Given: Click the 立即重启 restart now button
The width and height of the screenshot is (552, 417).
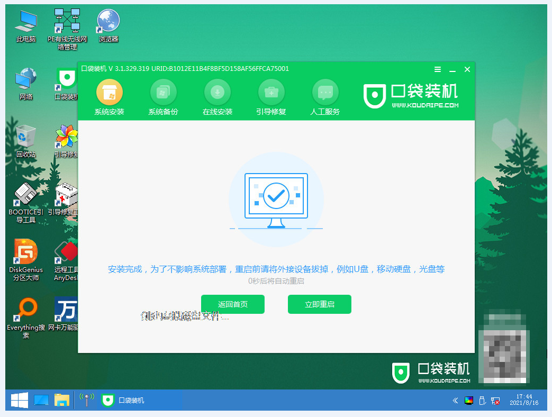Looking at the screenshot, I should click(x=319, y=304).
